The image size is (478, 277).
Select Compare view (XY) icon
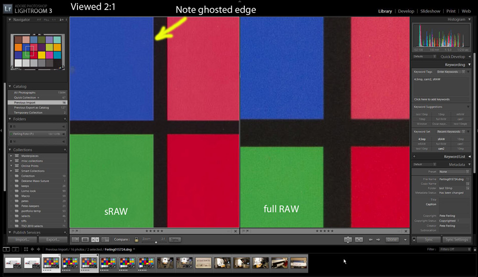click(x=95, y=239)
